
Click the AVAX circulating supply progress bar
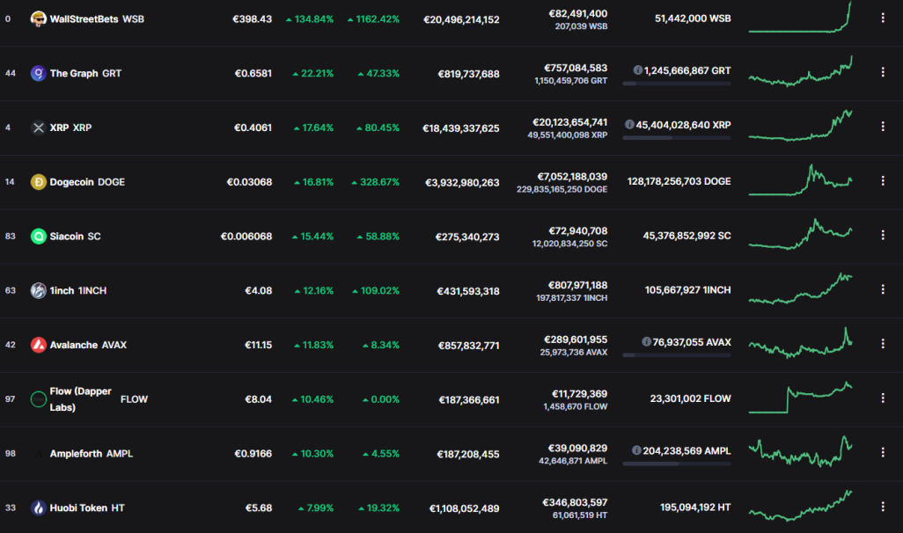pos(677,355)
